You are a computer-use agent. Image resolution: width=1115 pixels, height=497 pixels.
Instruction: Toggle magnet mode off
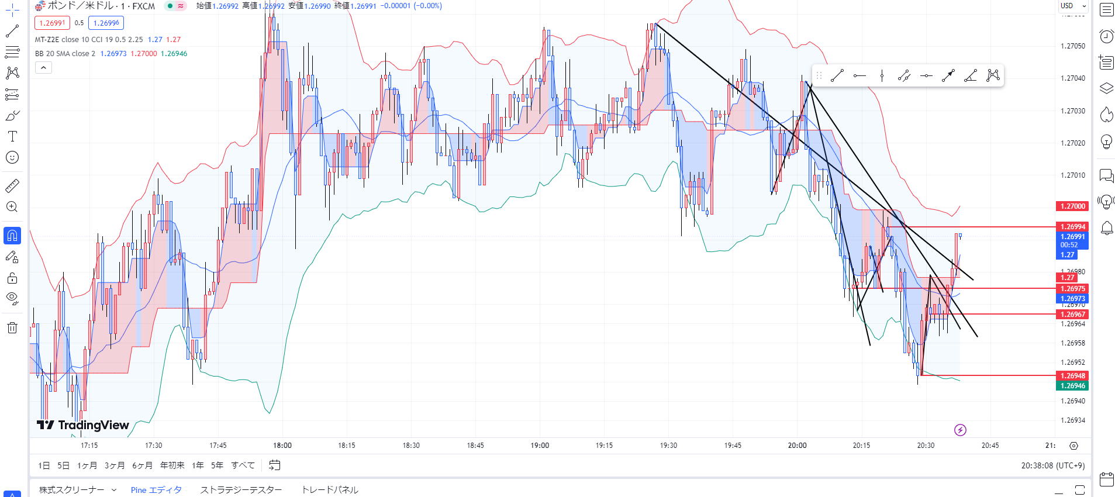[x=12, y=236]
